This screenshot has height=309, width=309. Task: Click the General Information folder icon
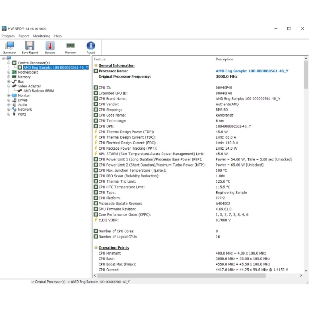(x=96, y=66)
